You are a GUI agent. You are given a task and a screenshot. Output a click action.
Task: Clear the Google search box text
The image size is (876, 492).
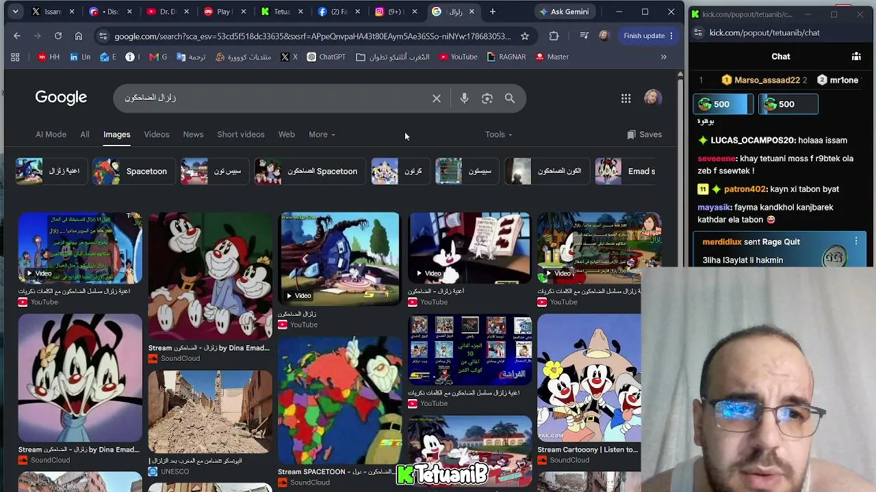tap(437, 98)
